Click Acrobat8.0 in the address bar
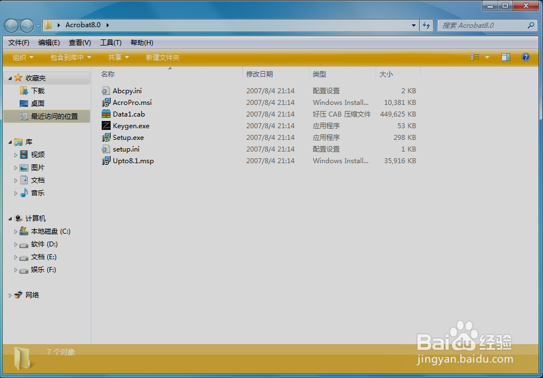 point(83,25)
